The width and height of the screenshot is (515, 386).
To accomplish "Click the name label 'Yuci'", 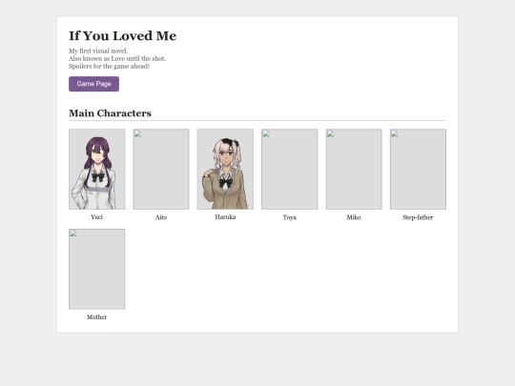I will pyautogui.click(x=97, y=217).
